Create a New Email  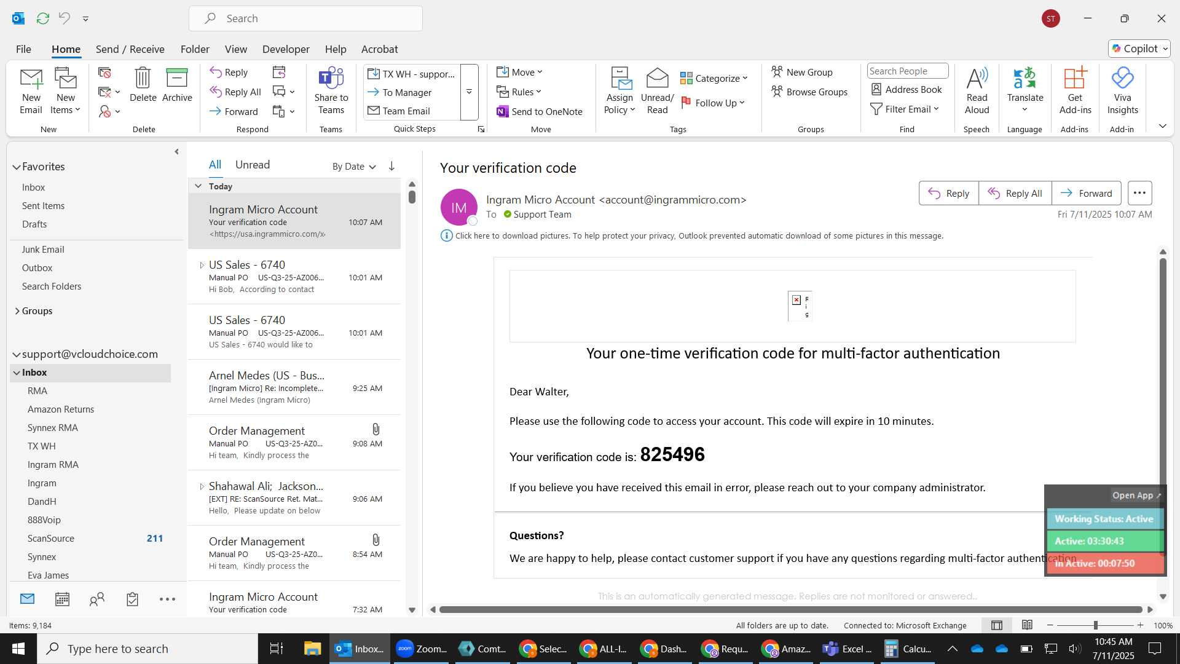pyautogui.click(x=31, y=91)
